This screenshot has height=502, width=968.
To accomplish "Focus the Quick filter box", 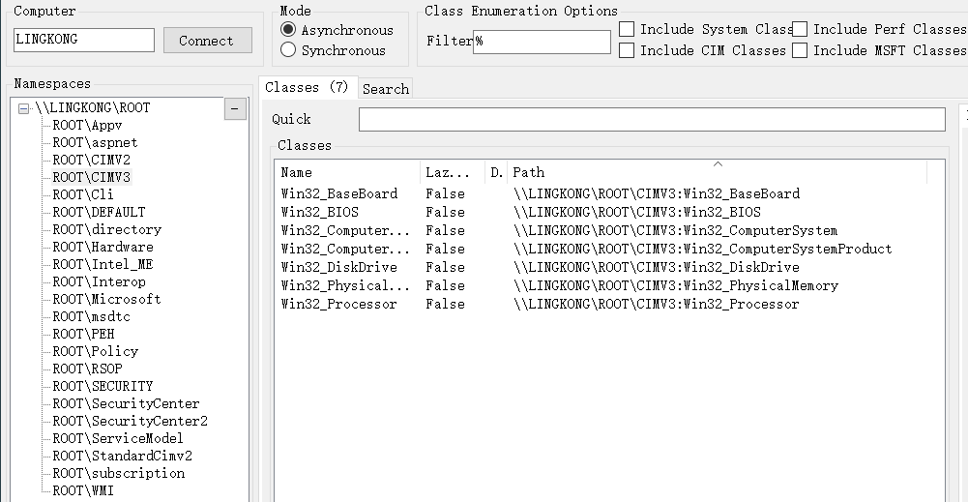I will point(651,119).
